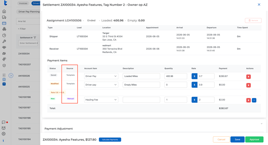Click the Enter Settlement # search field

tap(28, 43)
